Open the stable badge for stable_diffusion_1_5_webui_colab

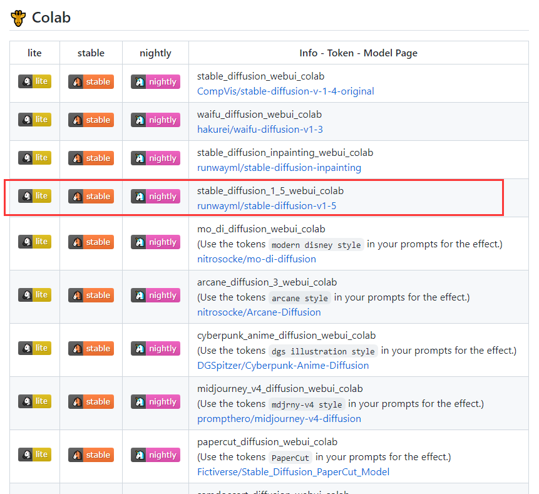click(x=91, y=197)
